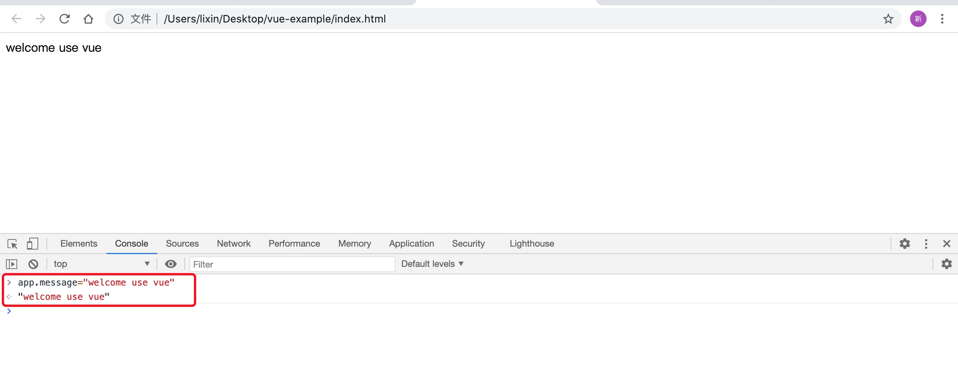Image resolution: width=958 pixels, height=386 pixels.
Task: Bookmark this page with the star
Action: point(888,19)
